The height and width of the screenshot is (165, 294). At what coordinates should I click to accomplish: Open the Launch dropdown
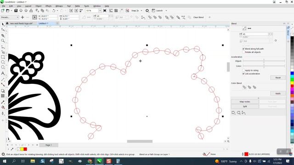click(x=166, y=11)
